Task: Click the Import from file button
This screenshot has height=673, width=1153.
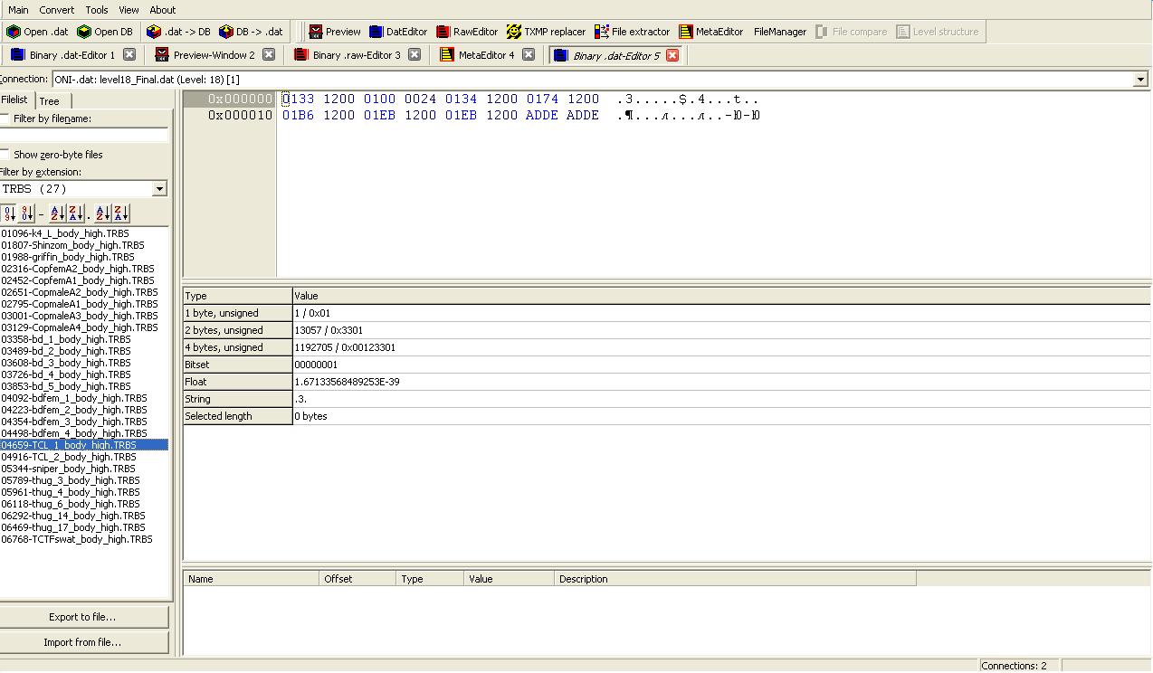Action: click(x=82, y=642)
